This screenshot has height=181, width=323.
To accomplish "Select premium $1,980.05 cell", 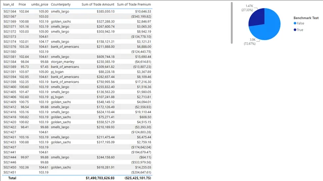I will pyautogui.click(x=144, y=92).
